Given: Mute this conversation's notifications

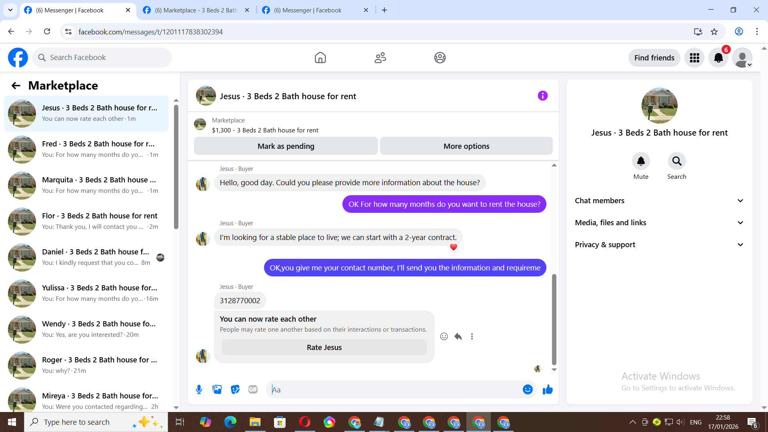Looking at the screenshot, I should click(640, 161).
